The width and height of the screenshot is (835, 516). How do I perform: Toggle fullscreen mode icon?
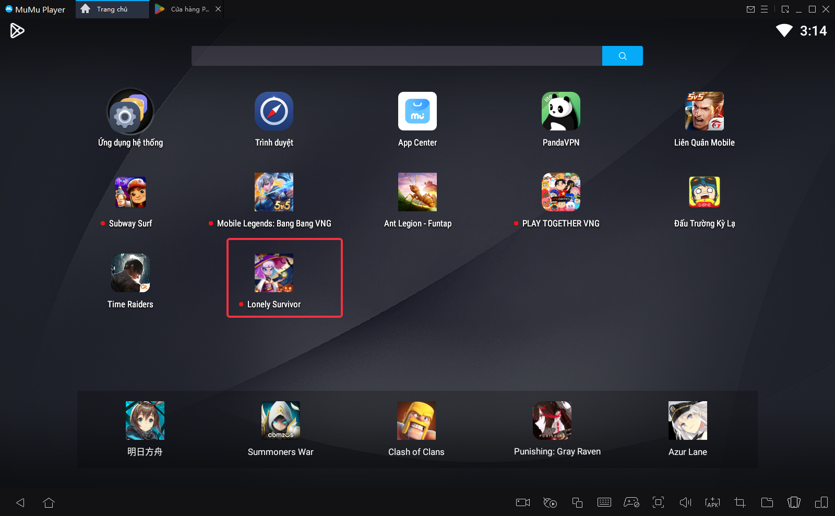658,502
